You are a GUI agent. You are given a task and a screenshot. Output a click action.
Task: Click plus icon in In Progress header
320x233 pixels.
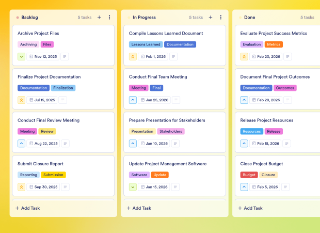(211, 17)
